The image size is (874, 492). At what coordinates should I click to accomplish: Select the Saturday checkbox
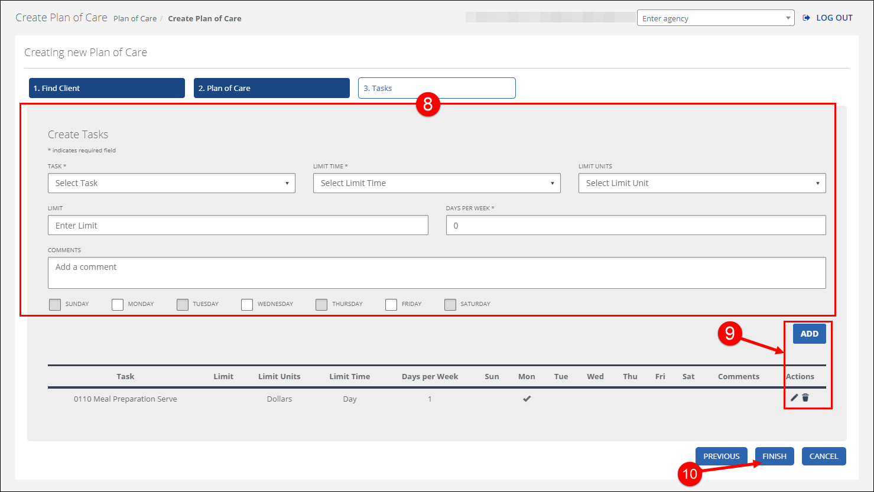pos(450,305)
